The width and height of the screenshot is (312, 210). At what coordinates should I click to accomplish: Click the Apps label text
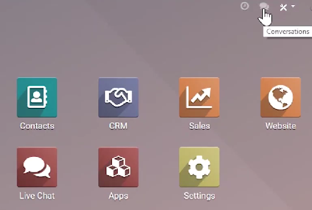tap(118, 196)
